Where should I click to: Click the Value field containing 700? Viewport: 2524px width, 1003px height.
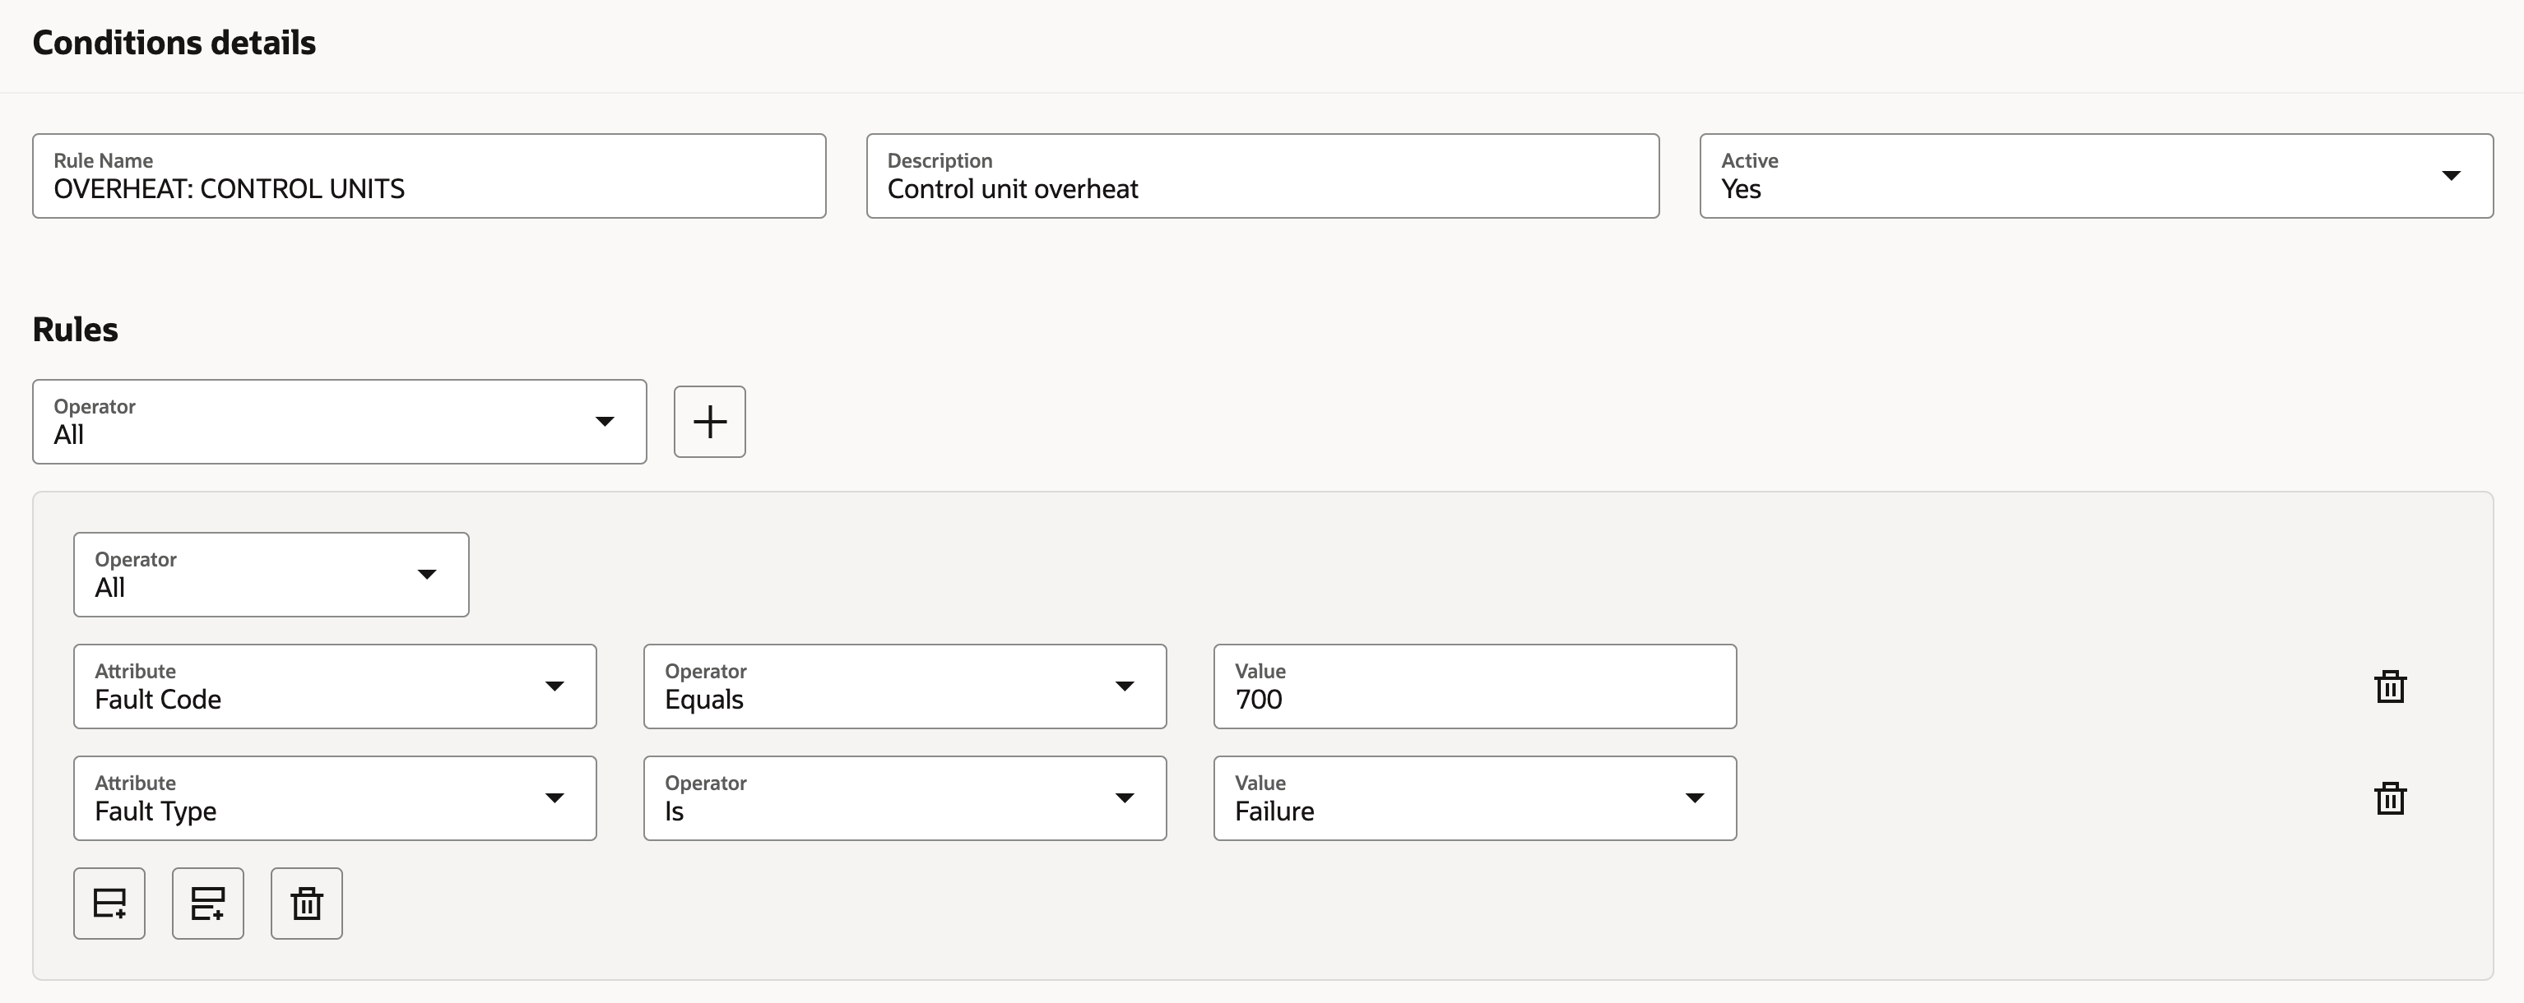(x=1473, y=686)
